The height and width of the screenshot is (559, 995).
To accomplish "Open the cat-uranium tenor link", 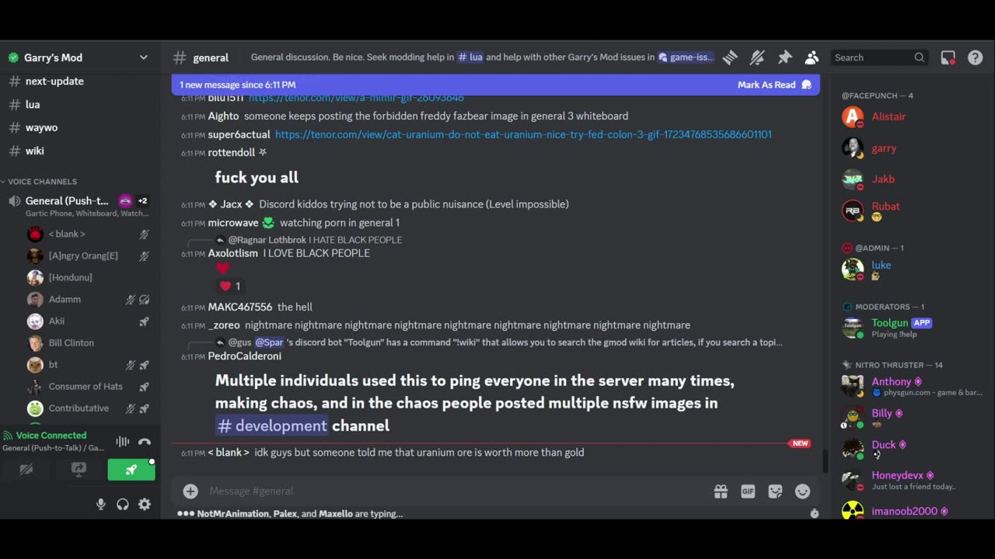I will [x=523, y=134].
